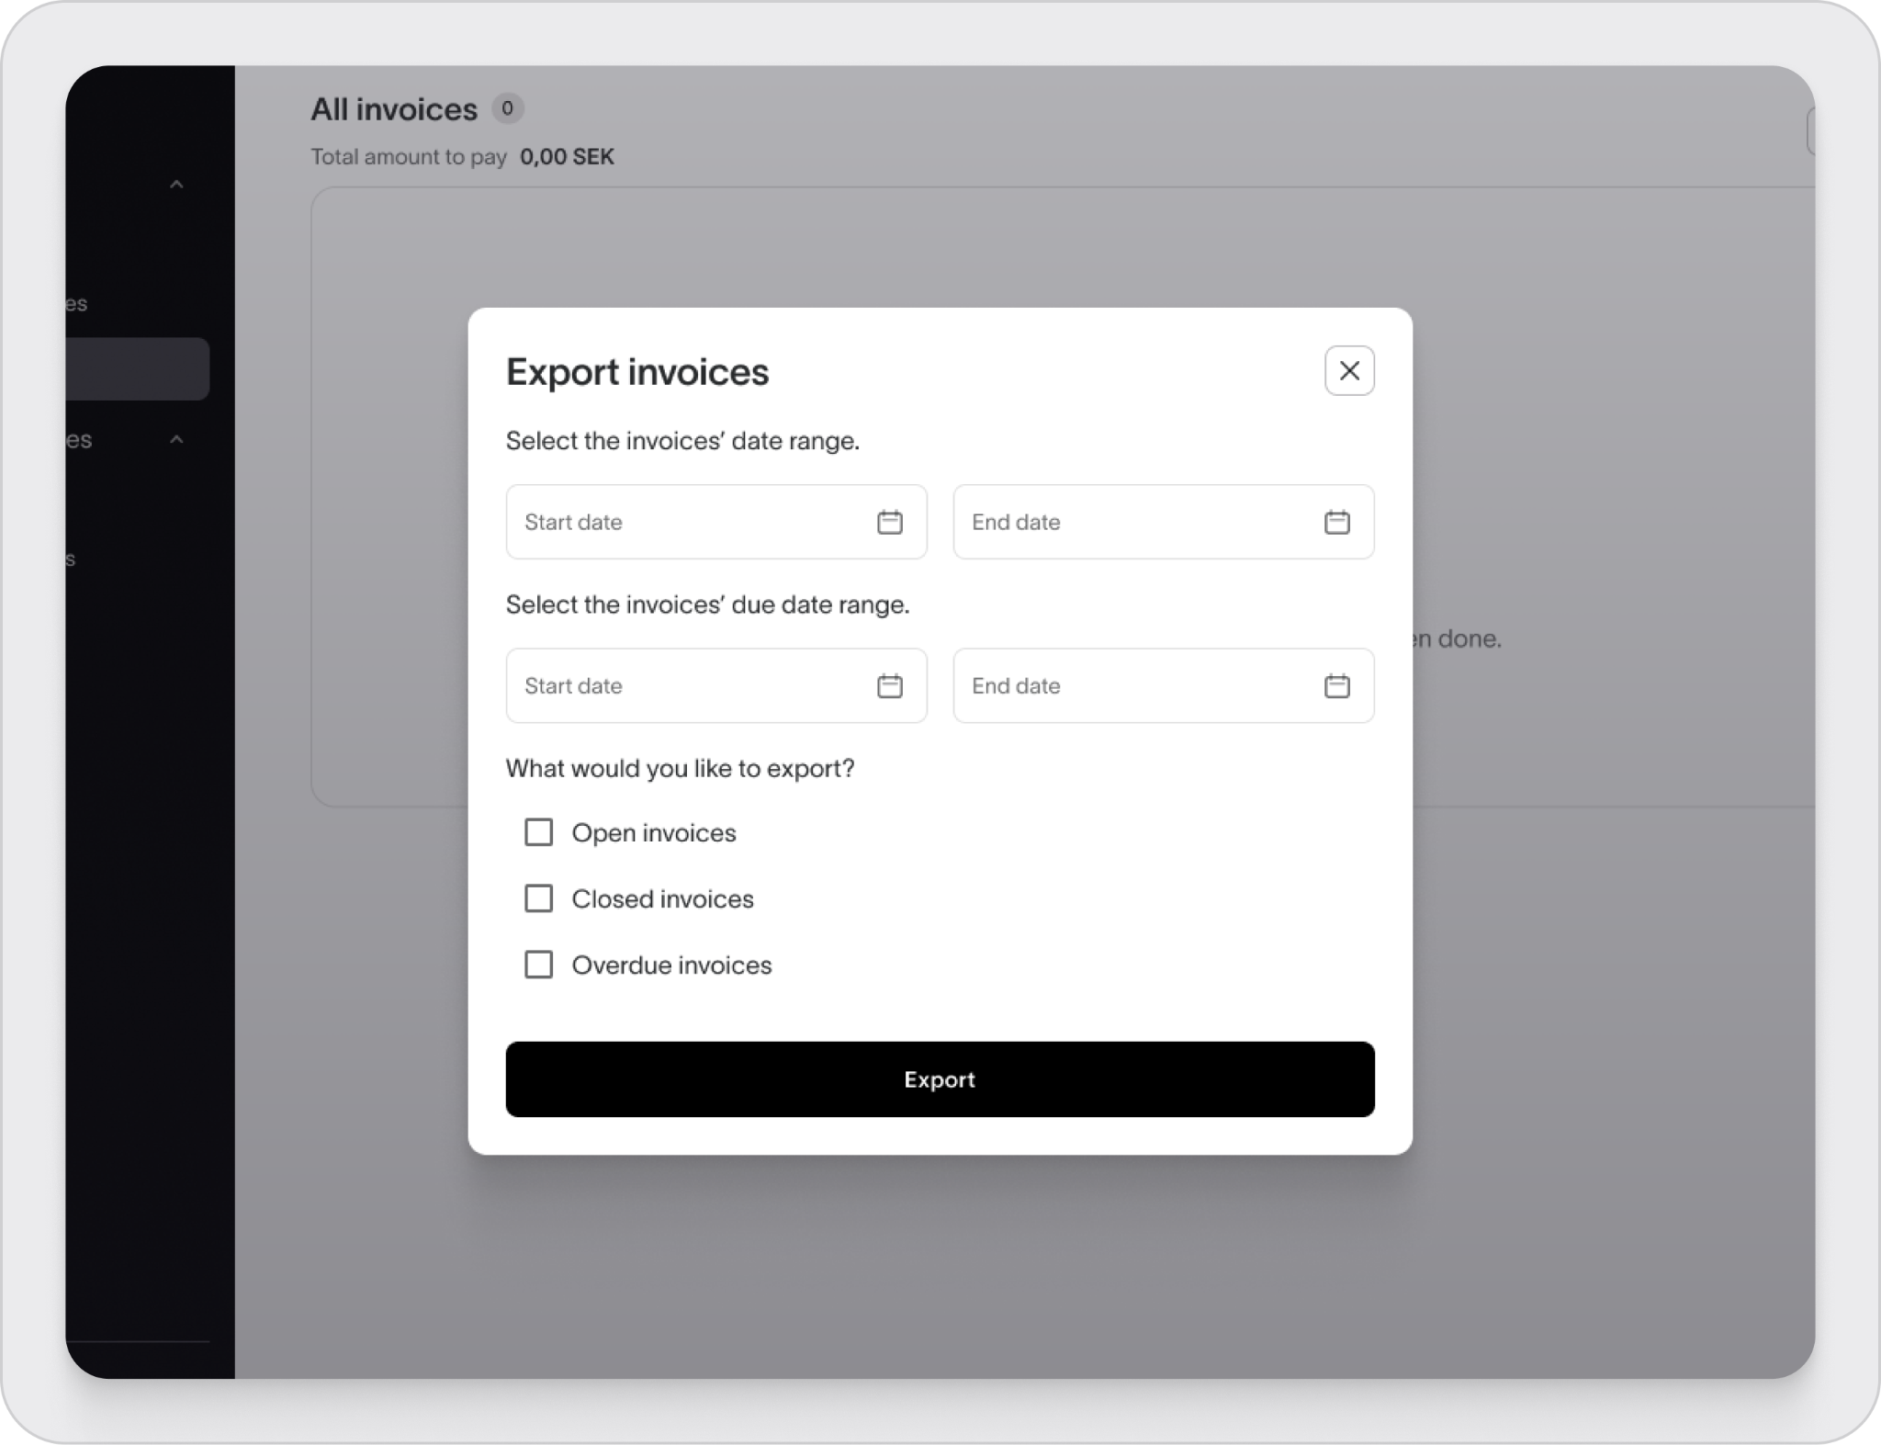Collapse the second sidebar section chevron
Screen dimensions: 1881x1445
(176, 440)
